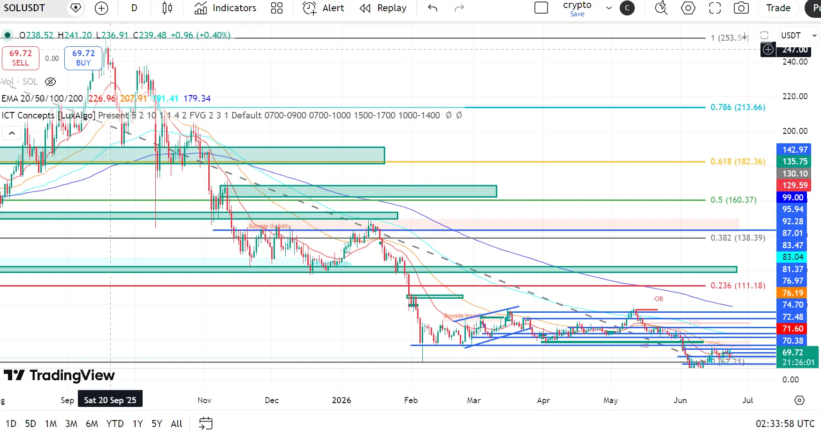821x435 pixels.
Task: Toggle the auto-fit data icon beside USDT
Action: [764, 36]
